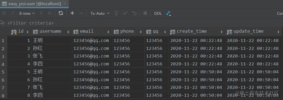Go to the last page of rows
The image size is (283, 100).
[49, 13]
